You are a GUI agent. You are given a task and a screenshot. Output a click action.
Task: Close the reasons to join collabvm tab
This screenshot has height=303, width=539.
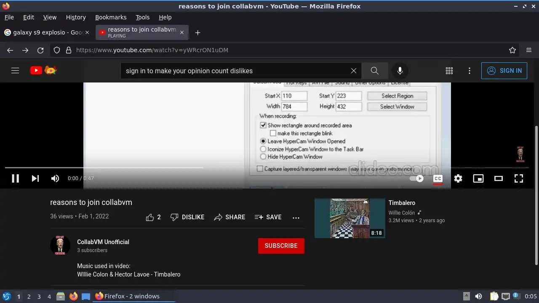coord(182,32)
